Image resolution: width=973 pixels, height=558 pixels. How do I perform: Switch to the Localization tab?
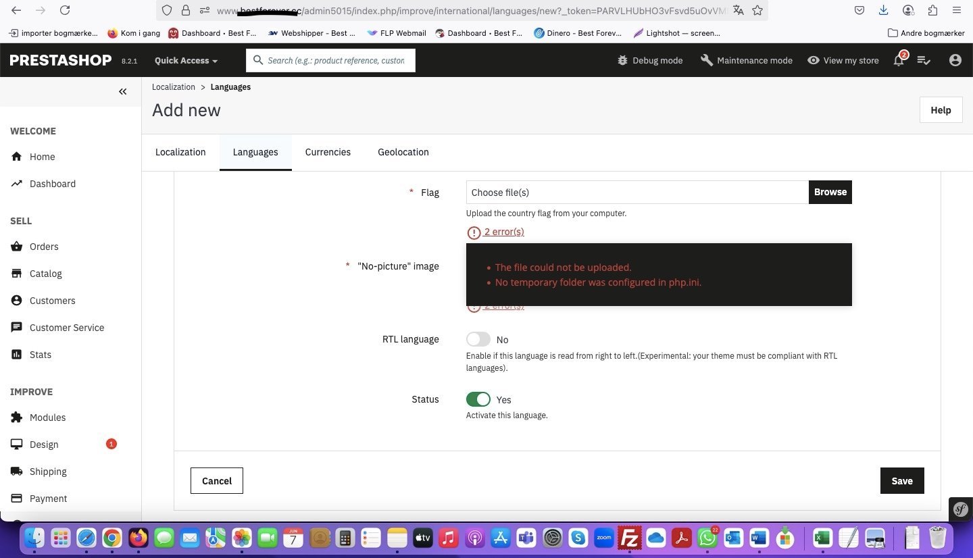click(x=180, y=152)
